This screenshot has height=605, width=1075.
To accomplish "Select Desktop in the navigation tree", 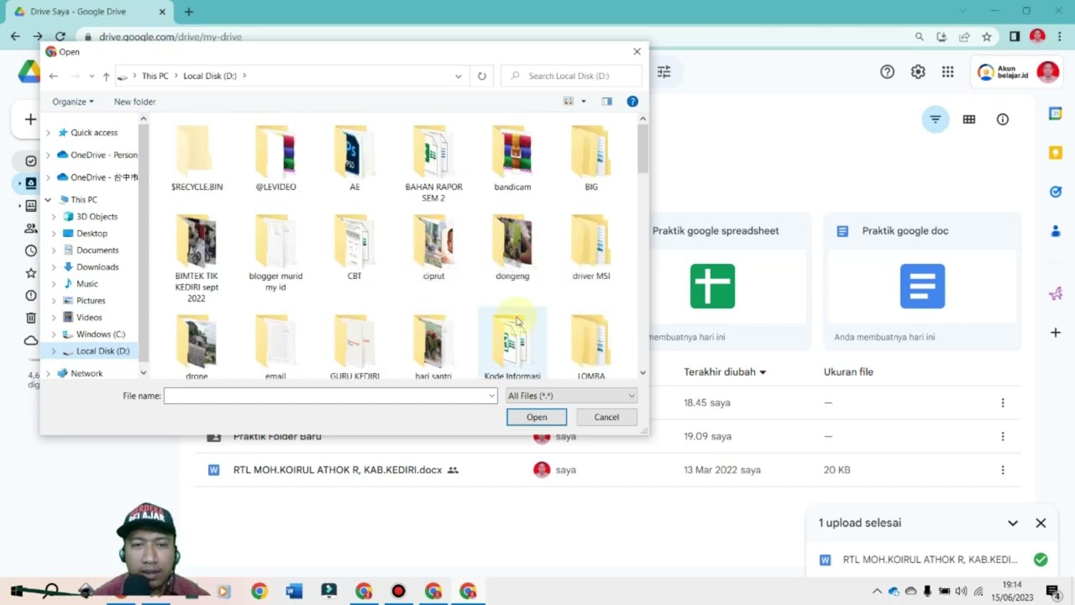I will pyautogui.click(x=92, y=234).
